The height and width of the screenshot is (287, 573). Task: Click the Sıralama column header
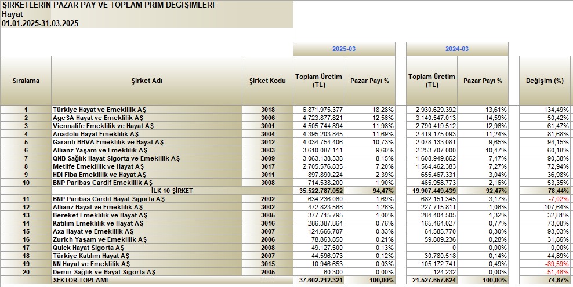click(26, 81)
